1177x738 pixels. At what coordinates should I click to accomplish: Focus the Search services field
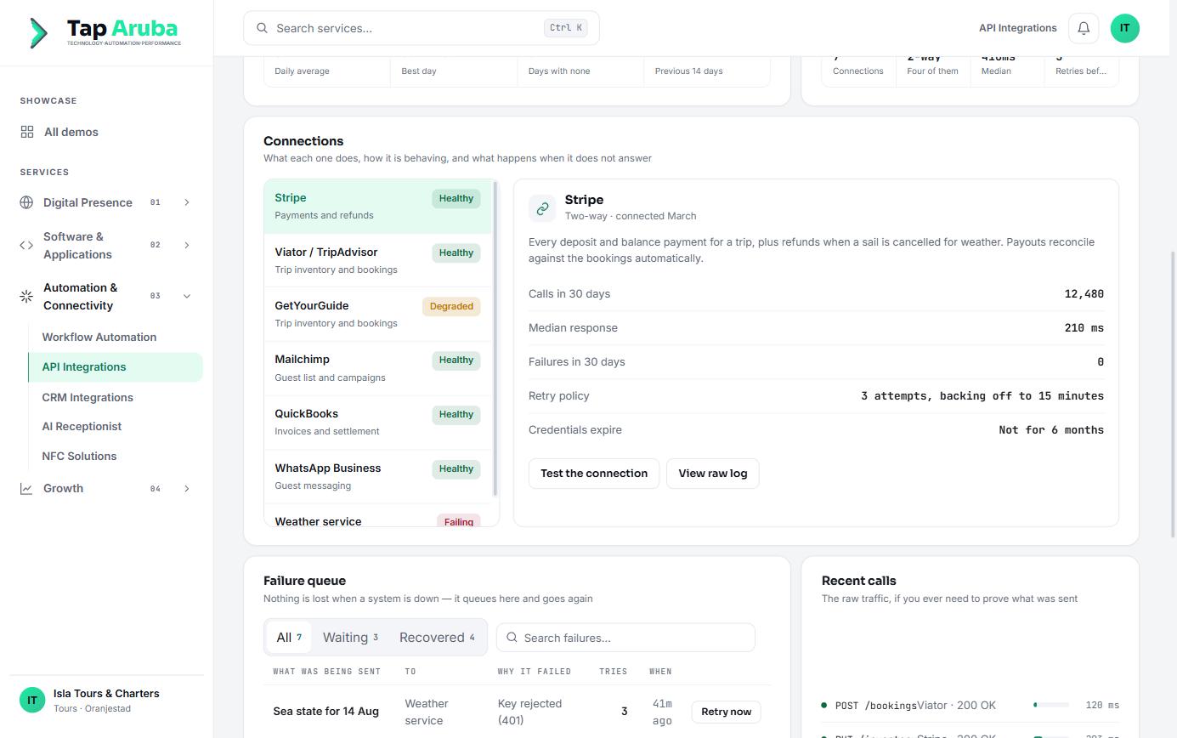pyautogui.click(x=422, y=28)
